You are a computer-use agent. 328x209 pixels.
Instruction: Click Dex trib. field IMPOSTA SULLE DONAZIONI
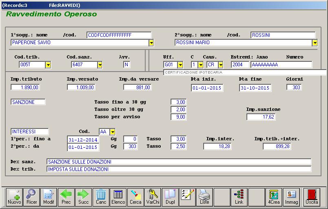(179, 169)
